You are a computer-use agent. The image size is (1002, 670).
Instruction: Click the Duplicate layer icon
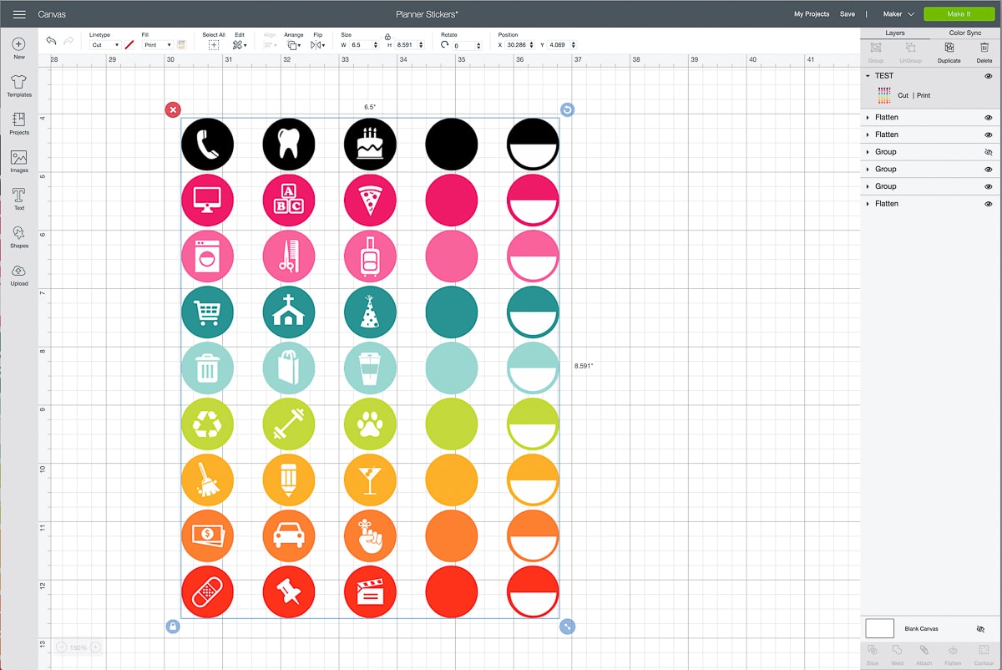(x=949, y=52)
